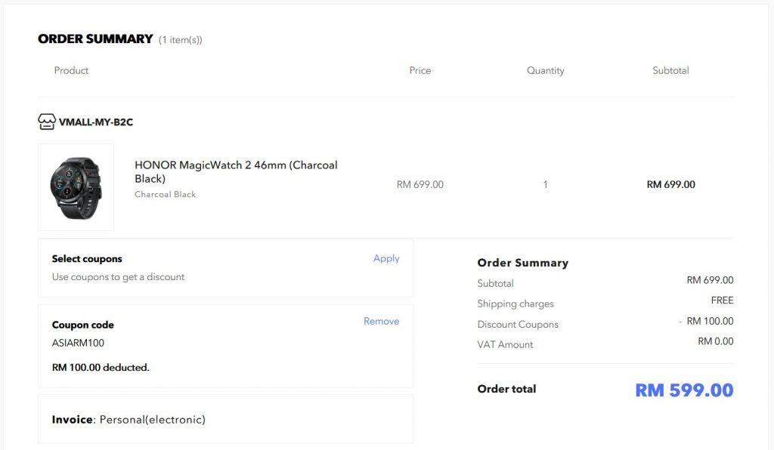This screenshot has width=774, height=450.
Task: Click the RM 599.00 order total
Action: pos(684,390)
